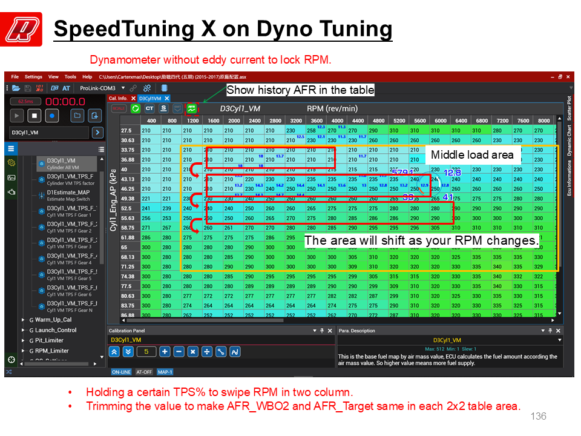Pin the Calibration Panel
Image resolution: width=581 pixels, height=436 pixels.
point(322,331)
